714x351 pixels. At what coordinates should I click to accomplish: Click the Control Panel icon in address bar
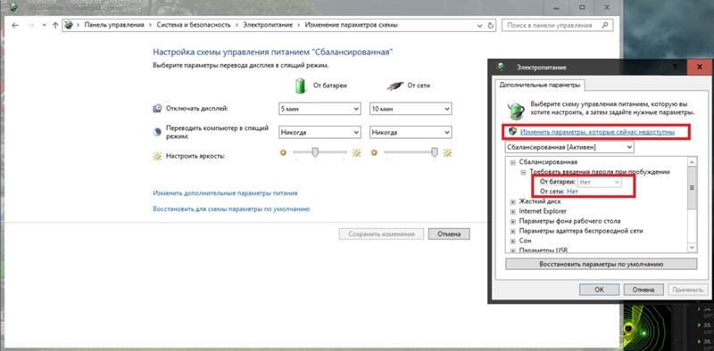coord(69,25)
